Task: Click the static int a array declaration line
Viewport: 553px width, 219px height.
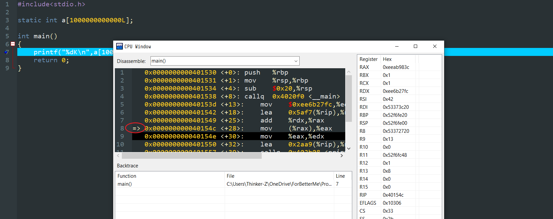Action: pos(75,20)
